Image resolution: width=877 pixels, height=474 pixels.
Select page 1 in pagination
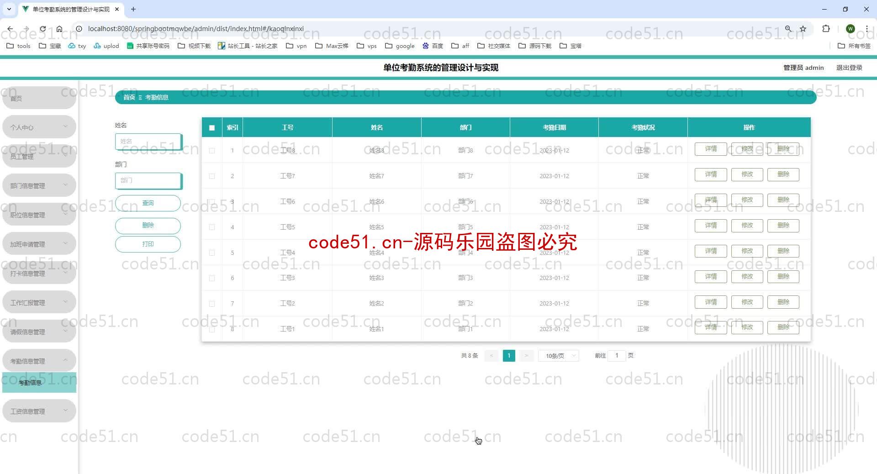(509, 356)
